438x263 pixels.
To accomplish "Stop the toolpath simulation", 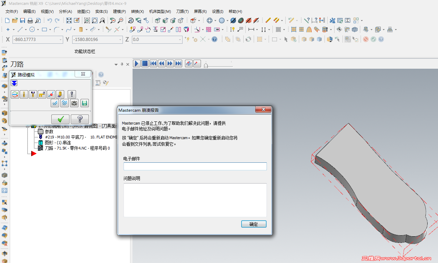I will [145, 63].
